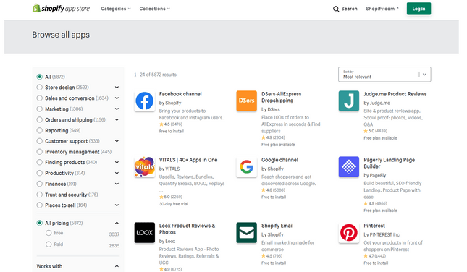Click the 'Browse all apps' heading
Image resolution: width=467 pixels, height=272 pixels.
pos(61,35)
